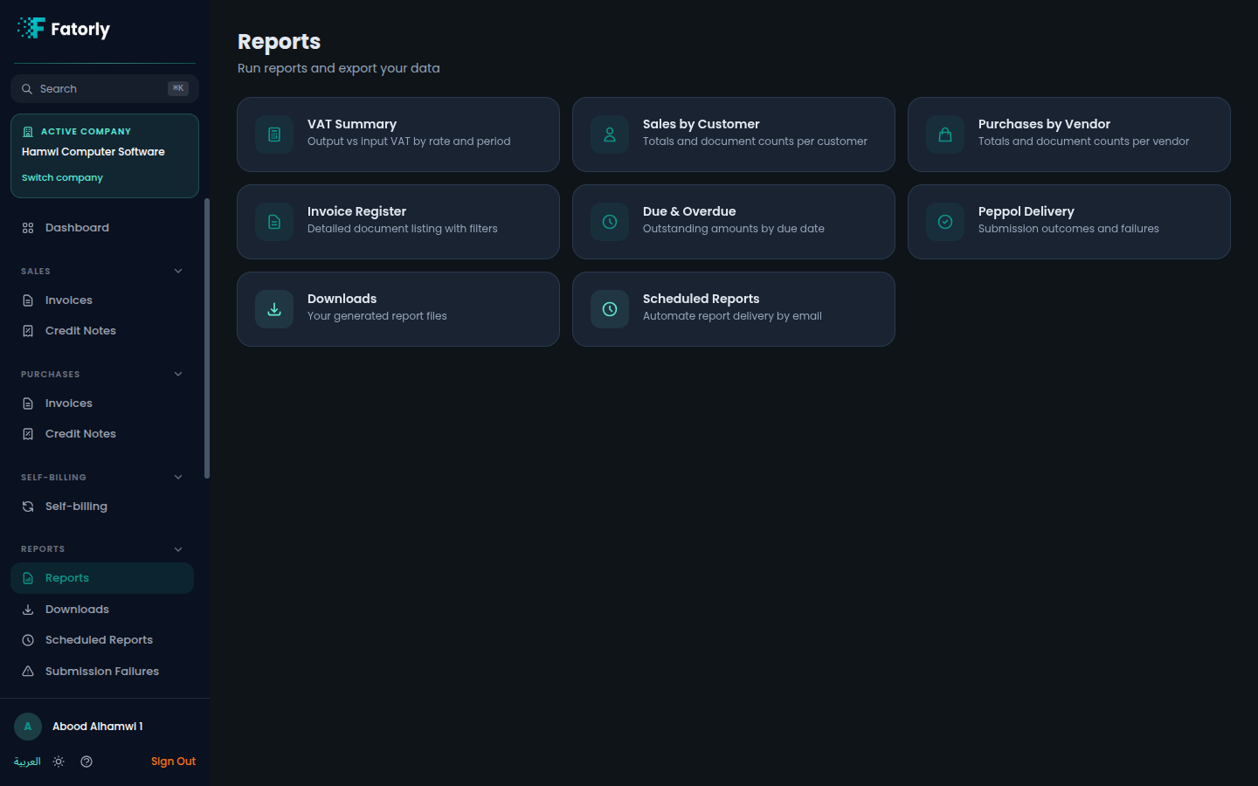Screen dimensions: 1258x786
Task: Click the Scheduled Reports card clock icon
Action: coord(610,309)
